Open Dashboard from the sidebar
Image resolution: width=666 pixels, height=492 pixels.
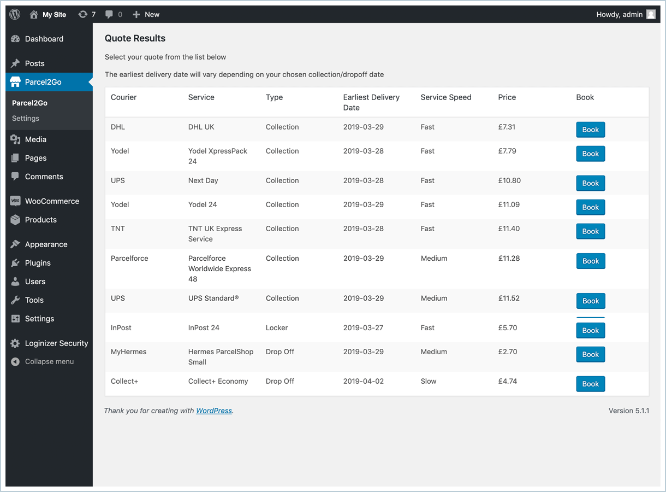[44, 39]
